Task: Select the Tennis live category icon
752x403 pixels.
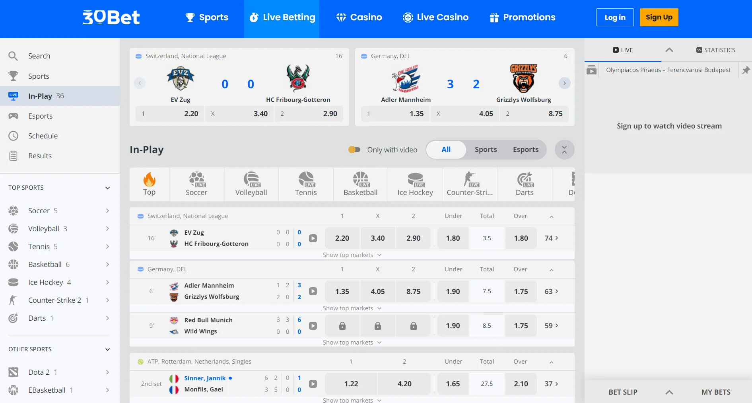Action: pos(306,184)
